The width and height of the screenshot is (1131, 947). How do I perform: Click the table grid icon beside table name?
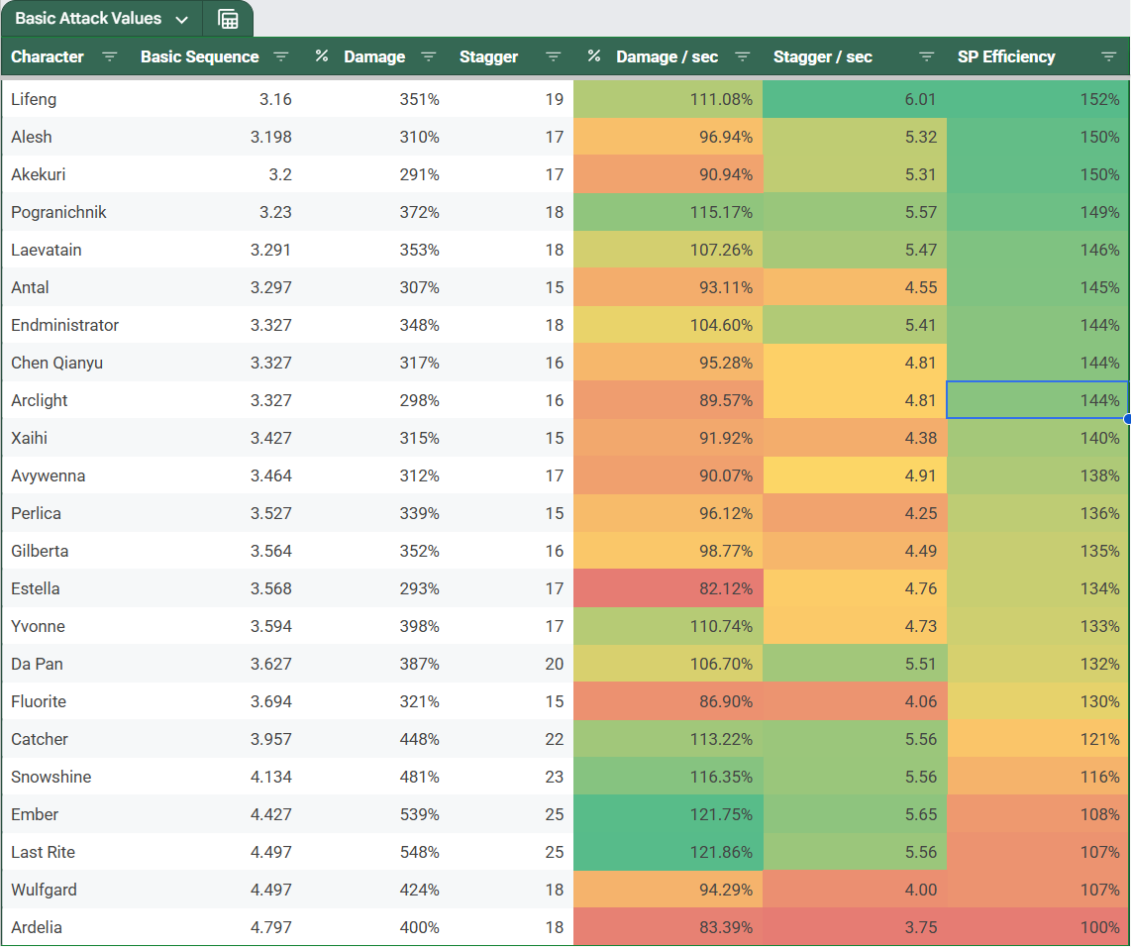click(x=228, y=20)
